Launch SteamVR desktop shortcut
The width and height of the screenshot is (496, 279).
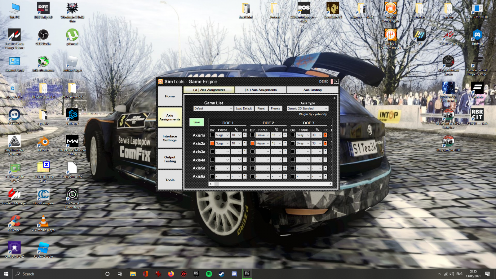[x=14, y=117]
